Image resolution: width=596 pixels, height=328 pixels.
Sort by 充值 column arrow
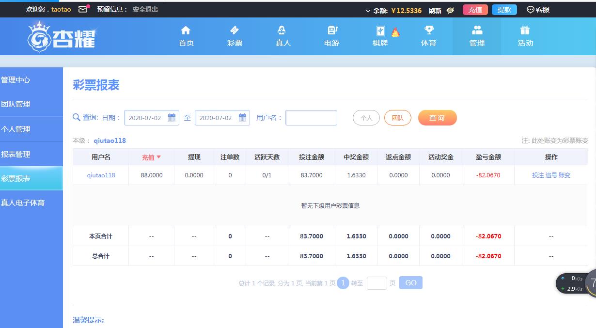[x=158, y=157]
